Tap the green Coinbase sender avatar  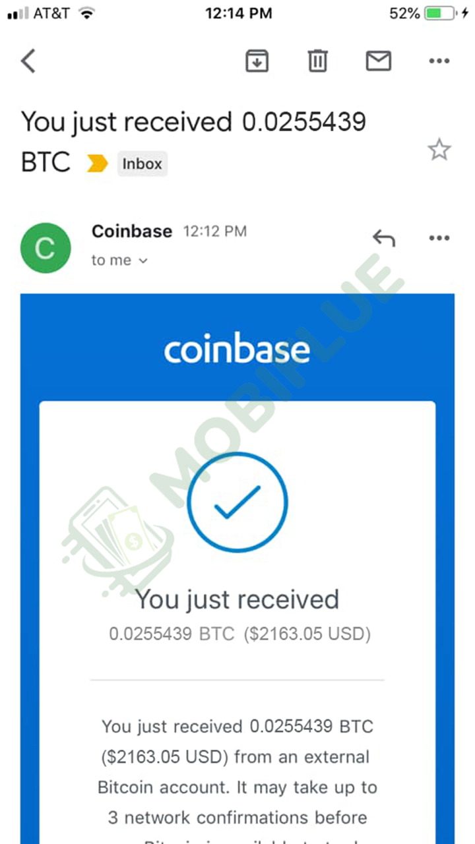pyautogui.click(x=46, y=248)
